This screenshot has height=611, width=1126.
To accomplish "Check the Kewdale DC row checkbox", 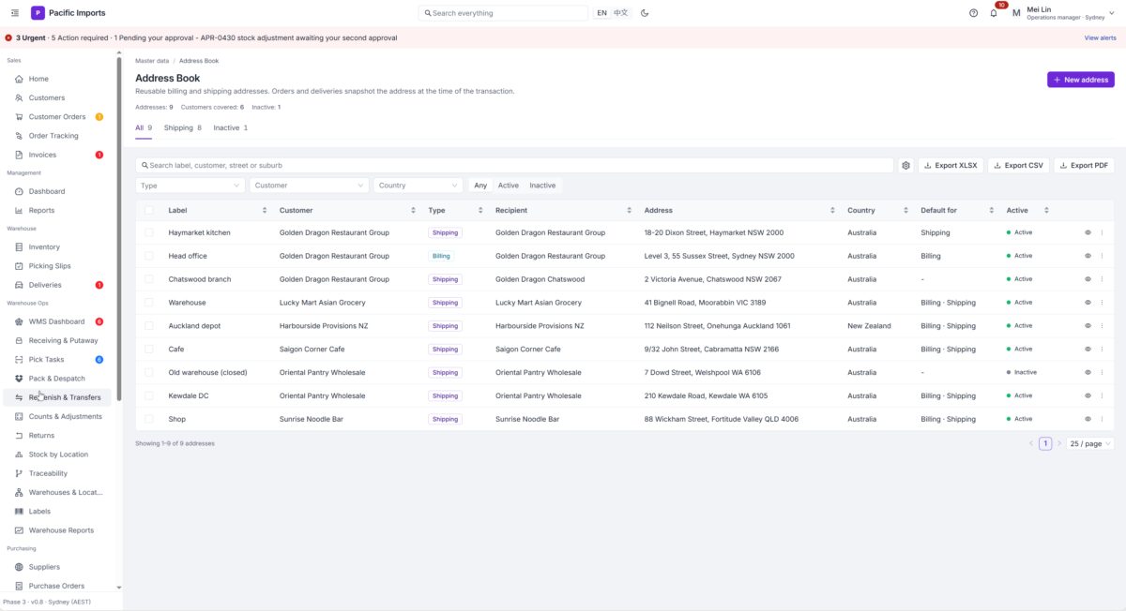I will click(x=149, y=395).
